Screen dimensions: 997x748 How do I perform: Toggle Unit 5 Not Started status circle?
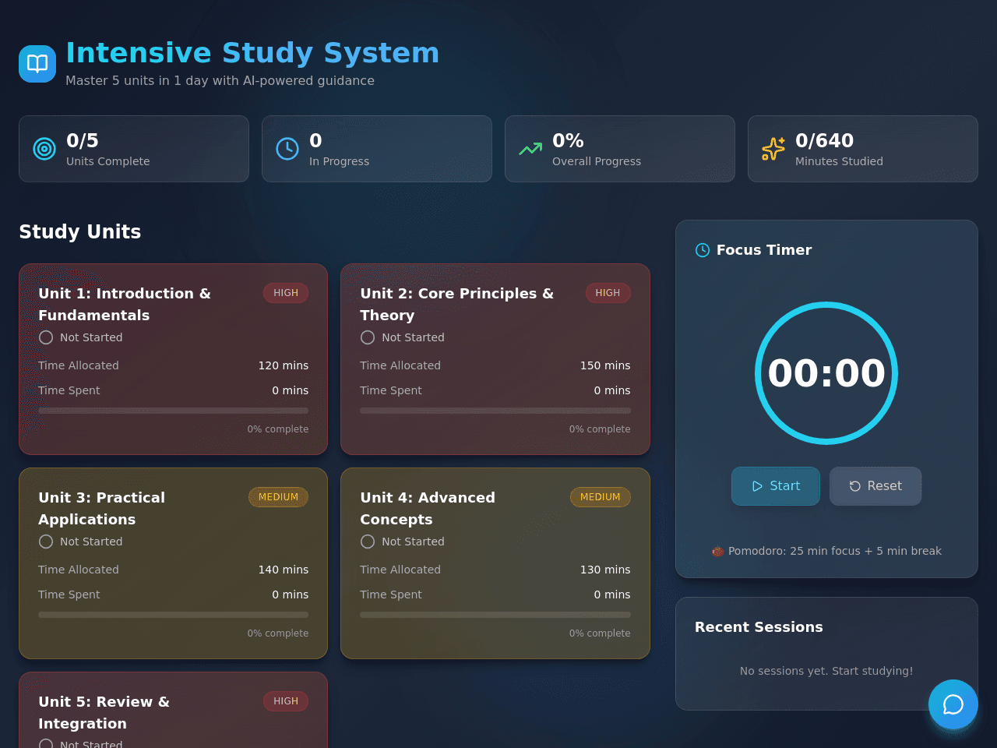46,744
